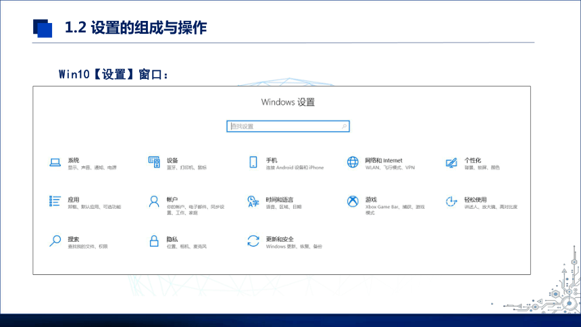
Task: Open the 帐户 person icon
Action: click(x=154, y=202)
